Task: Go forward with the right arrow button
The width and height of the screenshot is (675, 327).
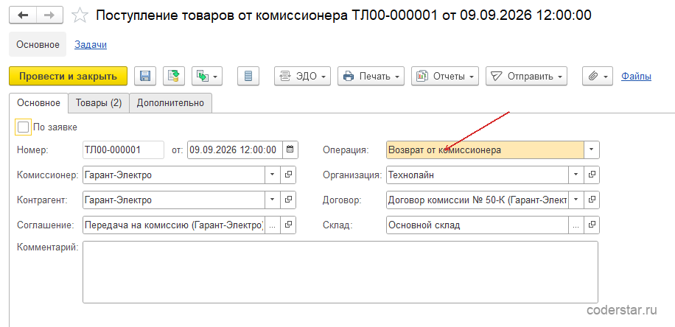Action: [x=49, y=15]
